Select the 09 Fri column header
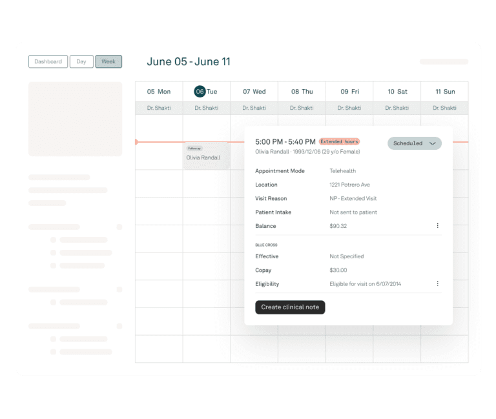 tap(349, 92)
